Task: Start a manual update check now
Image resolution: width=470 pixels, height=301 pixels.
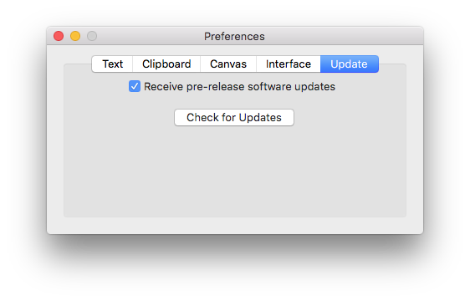Action: [234, 118]
